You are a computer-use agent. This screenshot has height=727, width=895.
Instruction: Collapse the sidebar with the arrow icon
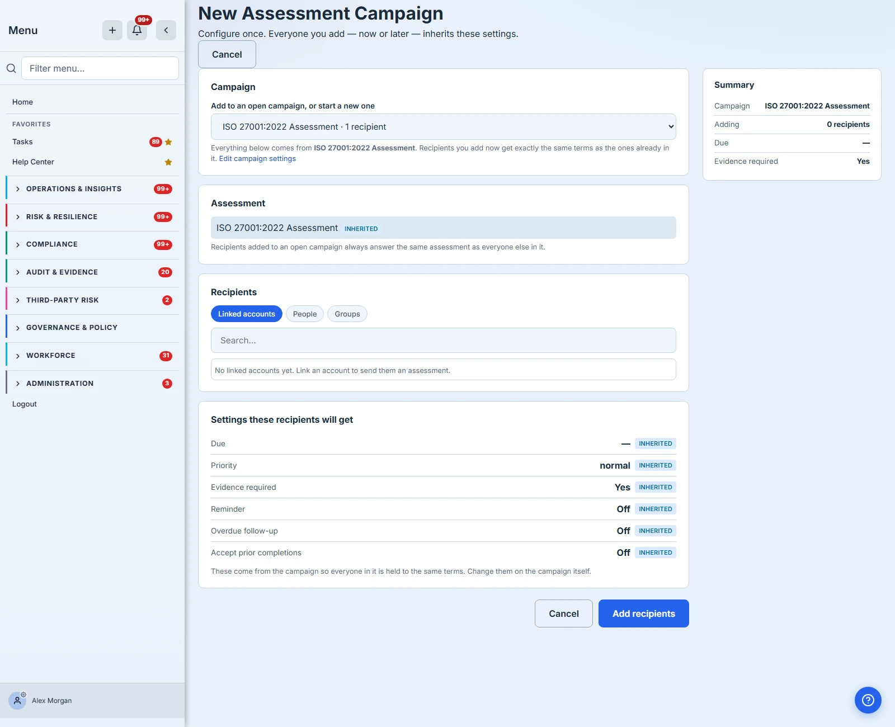tap(166, 30)
